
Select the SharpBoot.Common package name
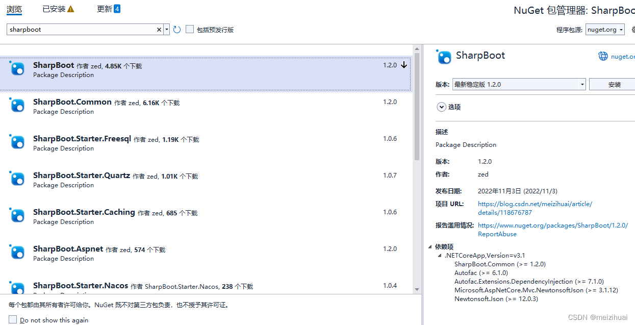click(72, 102)
